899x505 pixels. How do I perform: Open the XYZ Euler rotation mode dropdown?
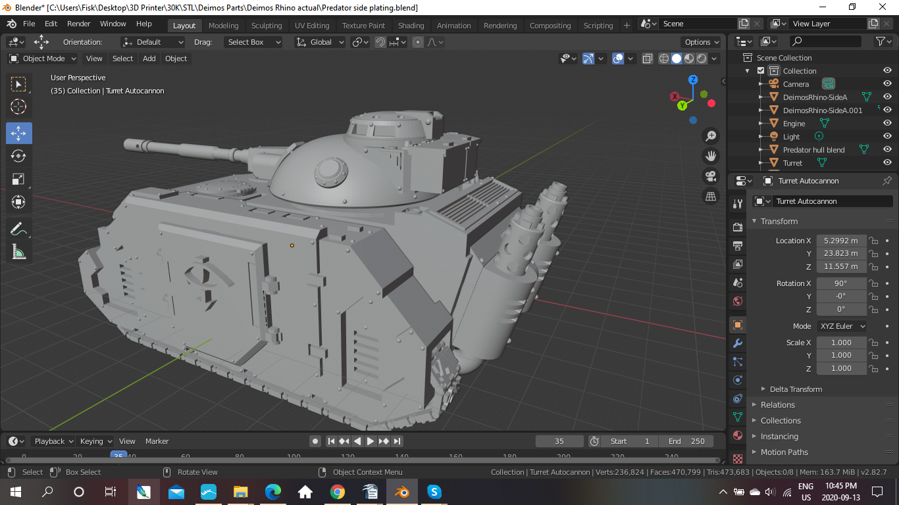coord(842,326)
